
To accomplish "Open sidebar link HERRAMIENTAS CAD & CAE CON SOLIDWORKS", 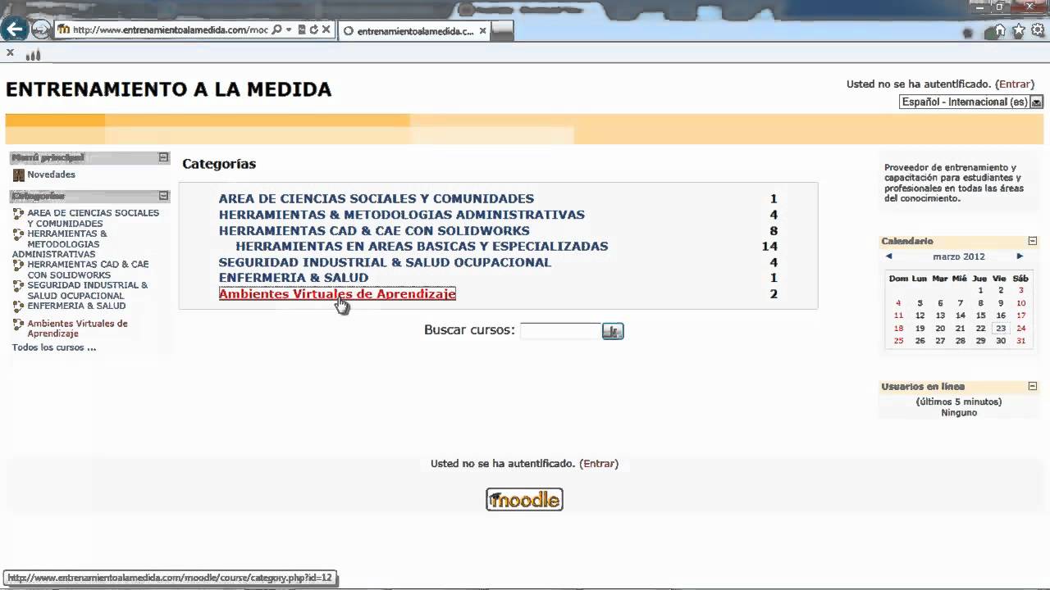I will [x=88, y=270].
